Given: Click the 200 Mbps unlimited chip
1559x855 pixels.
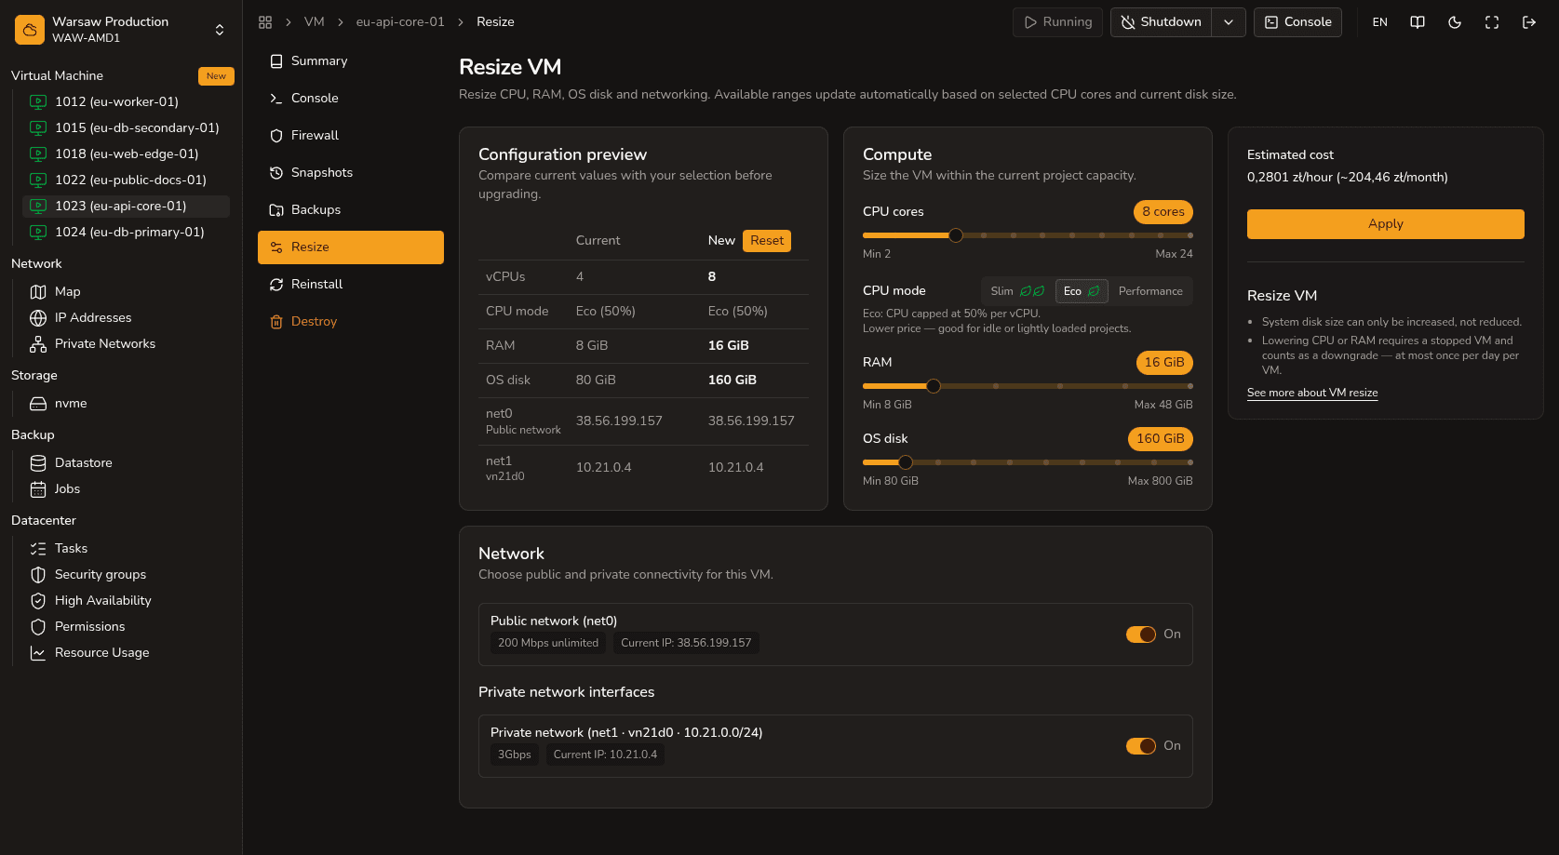Looking at the screenshot, I should [x=548, y=643].
